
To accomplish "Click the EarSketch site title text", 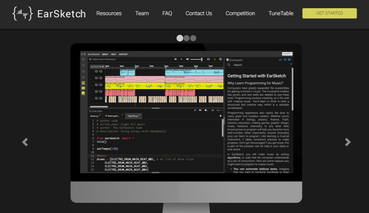I will pos(61,14).
